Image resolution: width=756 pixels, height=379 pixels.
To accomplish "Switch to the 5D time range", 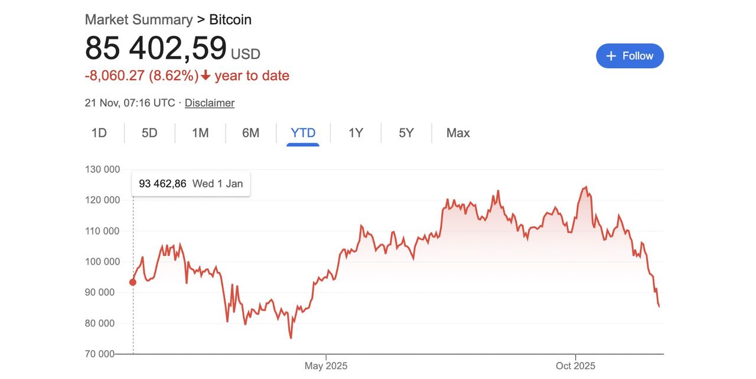I will (x=149, y=133).
